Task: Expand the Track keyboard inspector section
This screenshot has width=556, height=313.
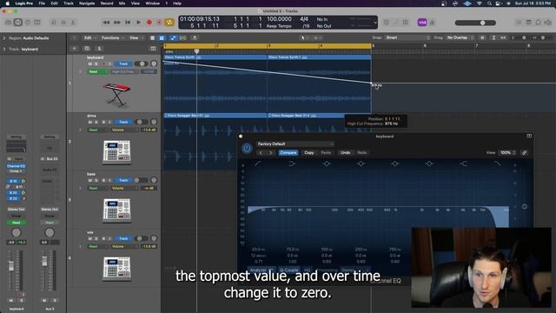Action: (x=4, y=49)
